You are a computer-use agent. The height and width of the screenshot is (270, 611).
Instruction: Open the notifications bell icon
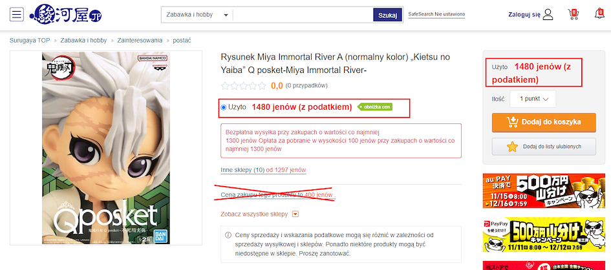click(600, 14)
